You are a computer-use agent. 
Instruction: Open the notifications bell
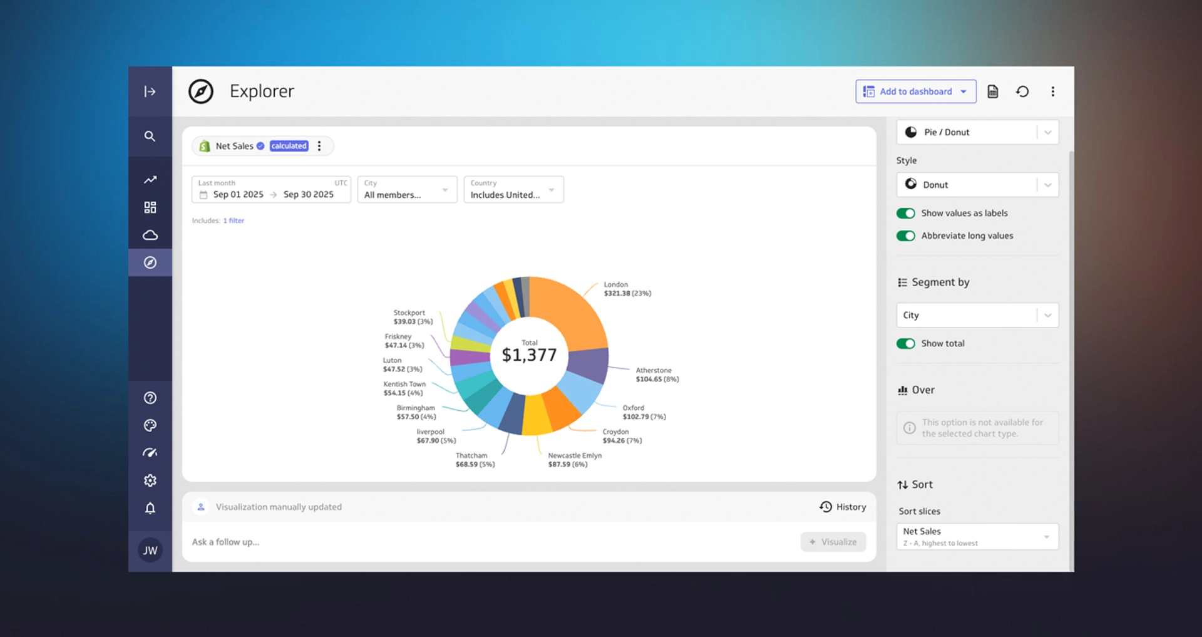pyautogui.click(x=150, y=508)
